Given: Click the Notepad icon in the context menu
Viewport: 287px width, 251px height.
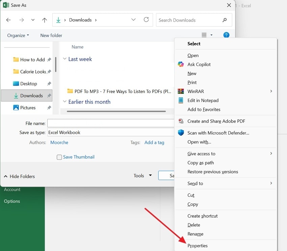Looking at the screenshot, I should (x=181, y=100).
